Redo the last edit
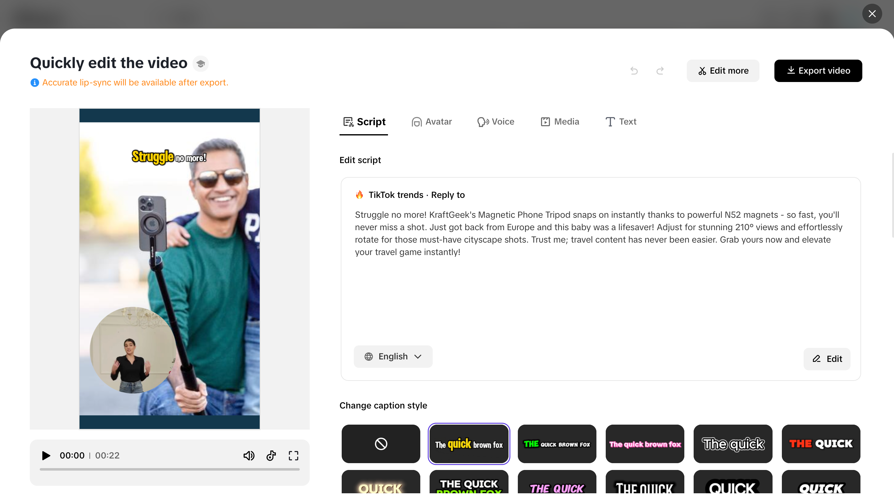Image resolution: width=894 pixels, height=497 pixels. (660, 71)
